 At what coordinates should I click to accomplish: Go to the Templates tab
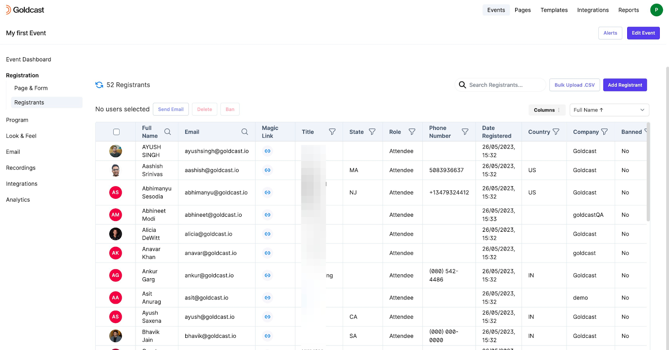[554, 10]
